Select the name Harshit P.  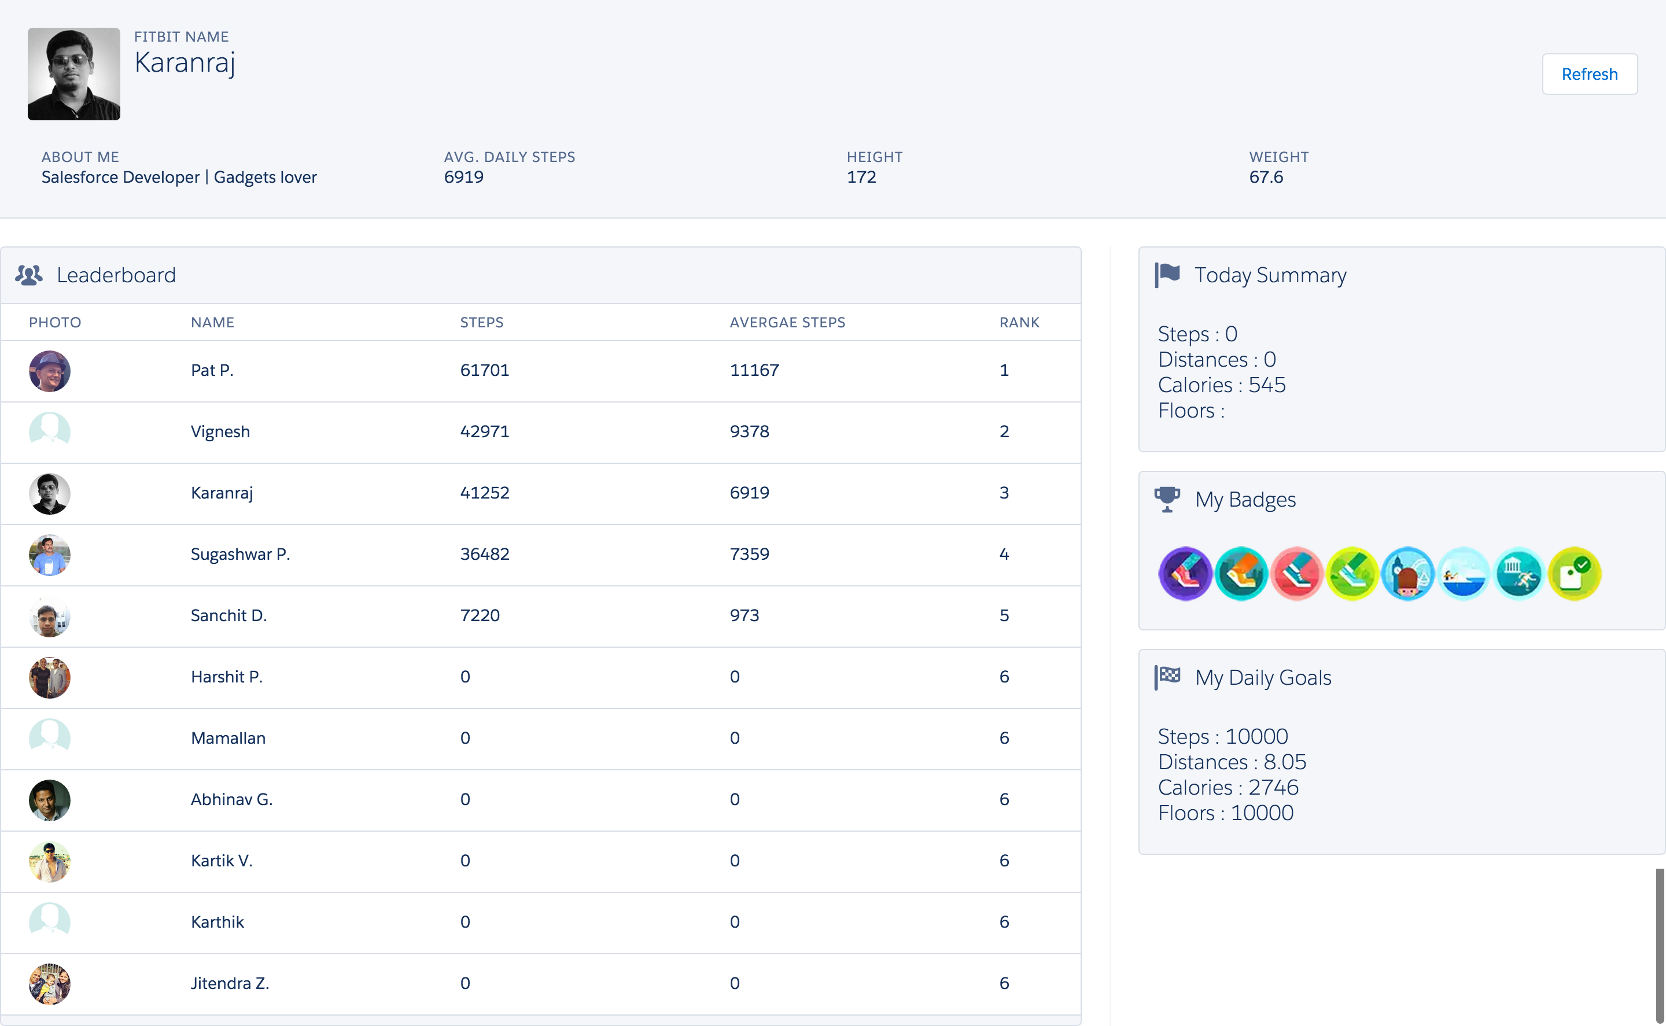click(227, 677)
